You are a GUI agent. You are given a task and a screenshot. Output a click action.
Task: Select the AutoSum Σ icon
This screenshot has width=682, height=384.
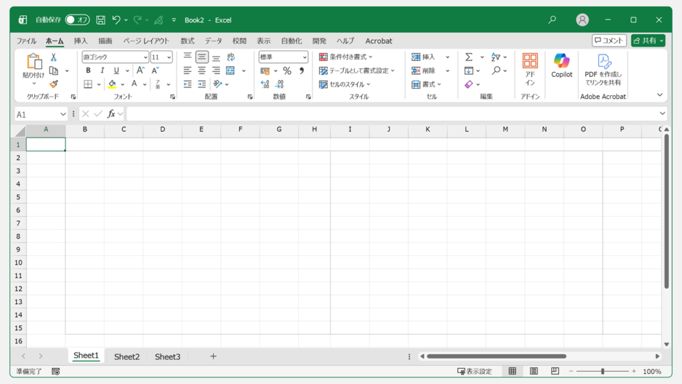pos(469,57)
